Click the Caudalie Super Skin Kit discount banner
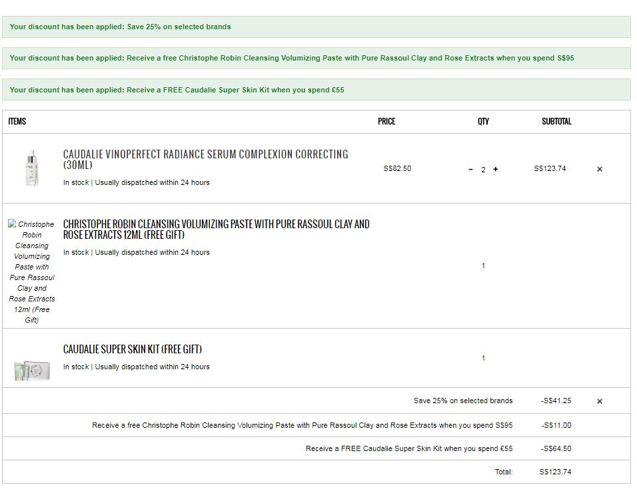Image resolution: width=637 pixels, height=493 pixels. tap(177, 90)
